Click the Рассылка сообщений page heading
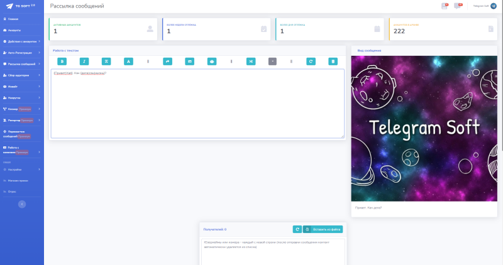Viewport: 503px width, 265px height. coord(77,6)
